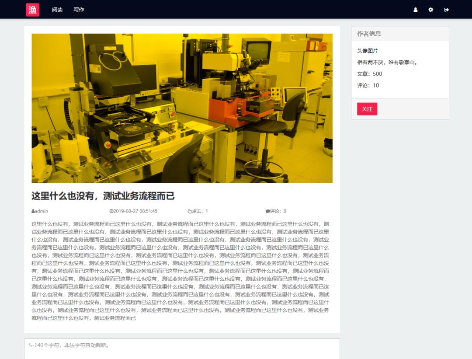Click the hand icon beside 点击 count
Viewport: 472px width, 359px height.
(189, 211)
